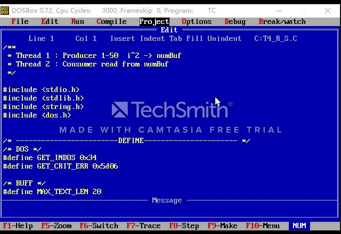Open the Edit menu
The height and width of the screenshot is (234, 341).
coord(50,21)
